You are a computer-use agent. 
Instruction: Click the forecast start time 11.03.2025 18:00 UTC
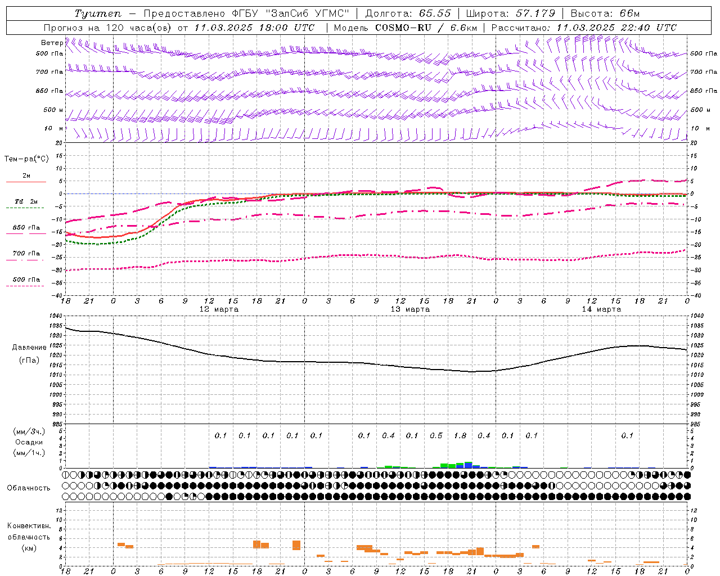click(254, 28)
